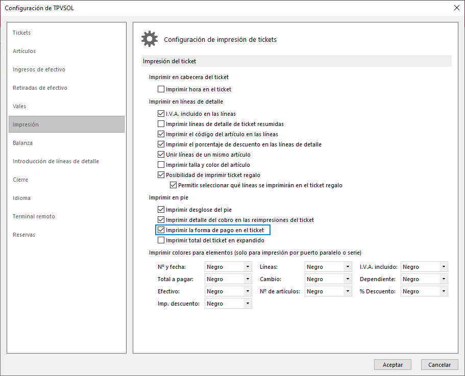Select the Tickets section in sidebar
This screenshot has height=376, width=465.
coord(66,33)
